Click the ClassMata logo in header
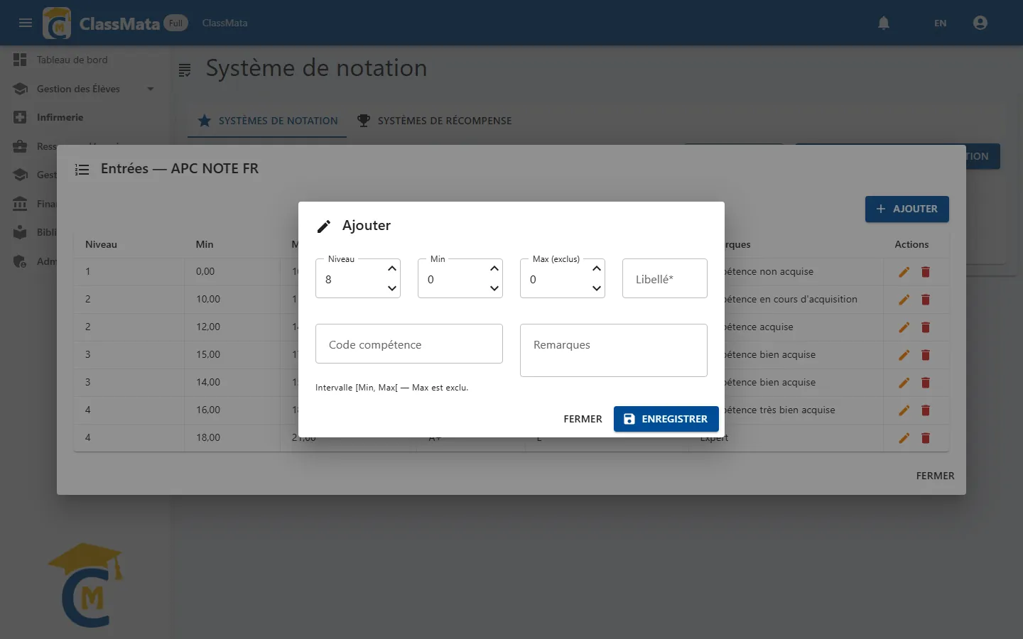 pos(57,23)
